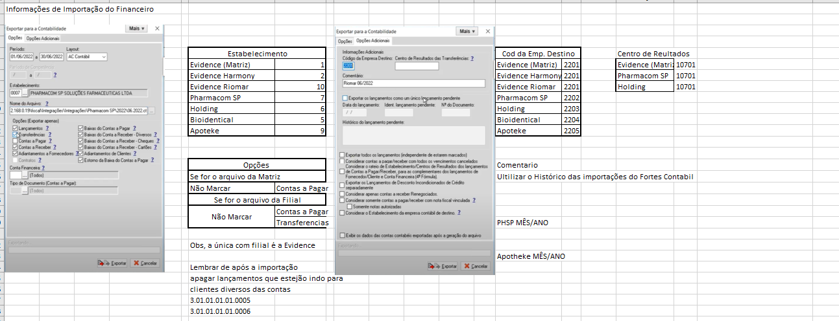Select 'Bioidentical' cell in Estabelecimento table
This screenshot has height=321, width=839.
point(232,120)
